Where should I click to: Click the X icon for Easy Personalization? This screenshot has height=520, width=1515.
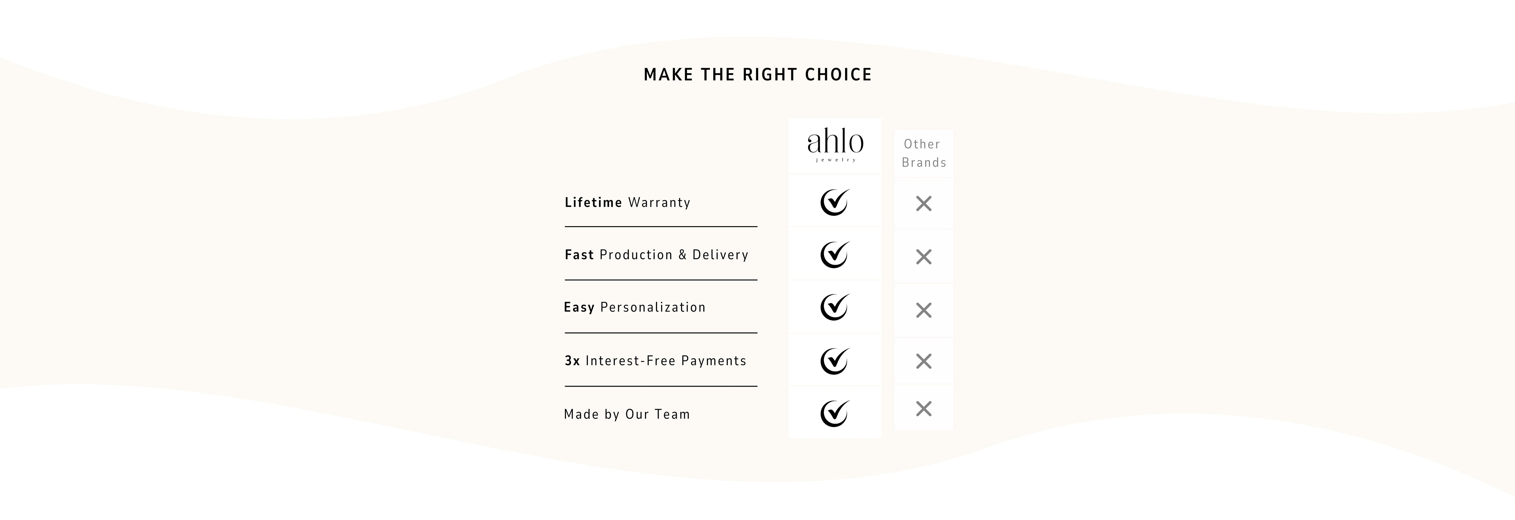tap(924, 310)
